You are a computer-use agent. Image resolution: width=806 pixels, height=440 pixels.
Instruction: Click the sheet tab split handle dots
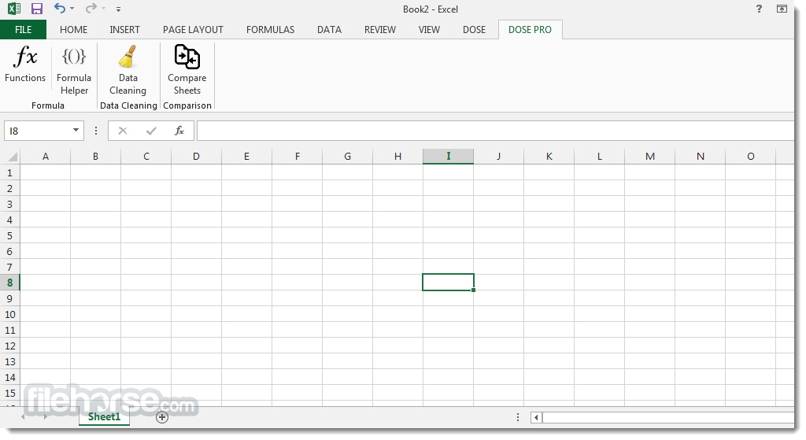click(x=518, y=417)
